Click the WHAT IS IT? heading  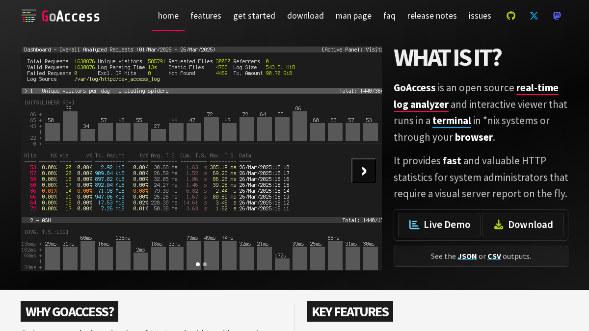447,58
